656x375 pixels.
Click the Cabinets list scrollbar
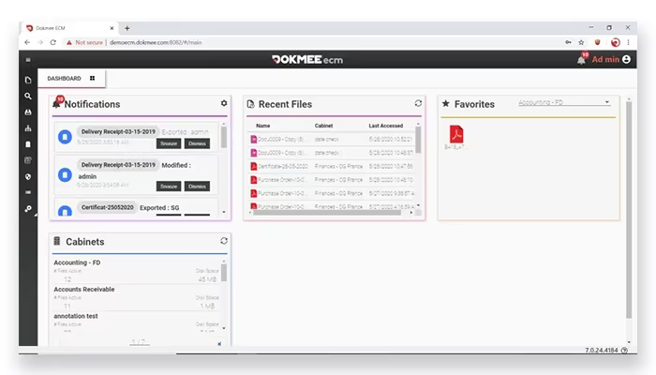point(224,273)
